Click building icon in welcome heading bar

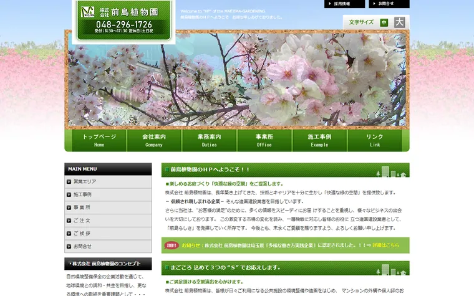pyautogui.click(x=391, y=171)
